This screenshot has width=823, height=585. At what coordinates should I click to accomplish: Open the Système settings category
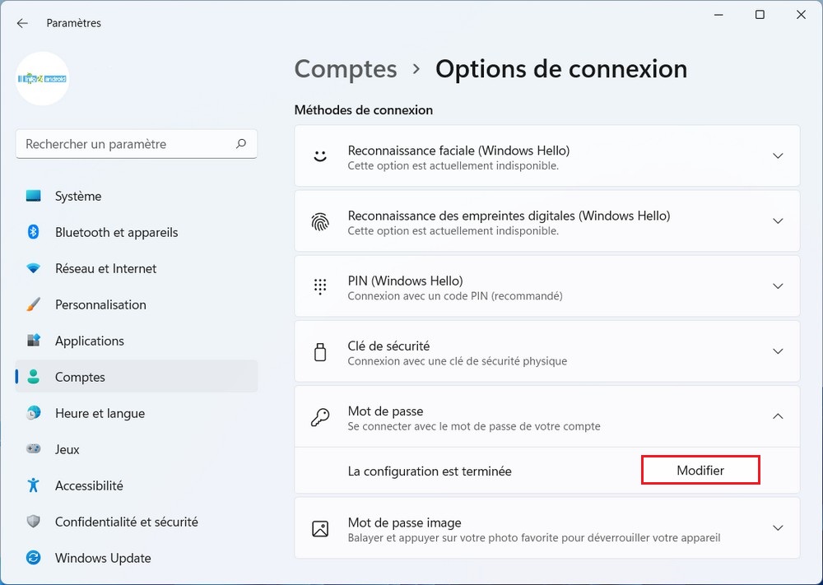(x=78, y=196)
